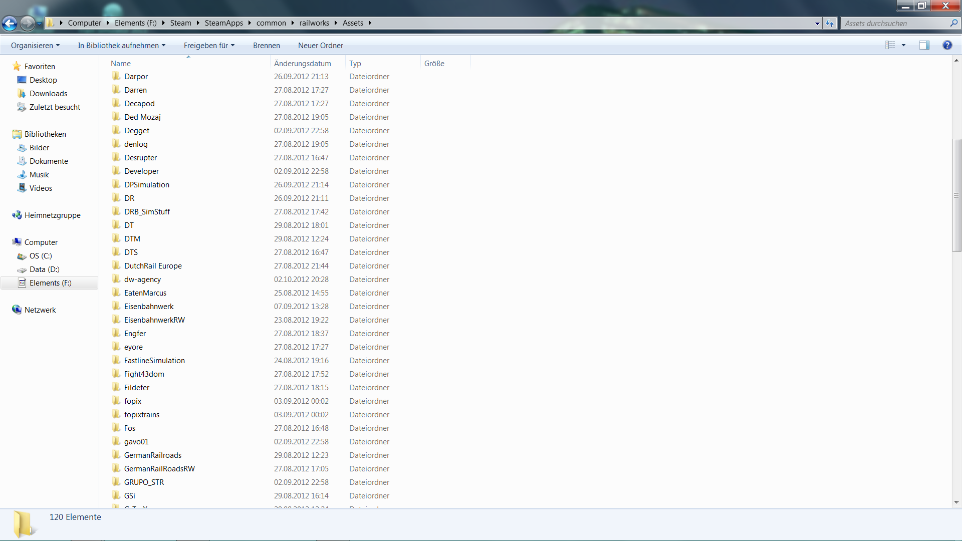Viewport: 962px width, 541px height.
Task: Open Freigeben für menu
Action: (x=209, y=46)
